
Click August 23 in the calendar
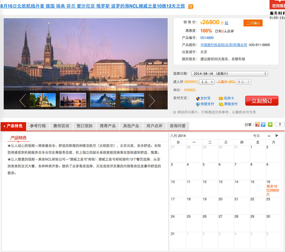click(x=274, y=206)
